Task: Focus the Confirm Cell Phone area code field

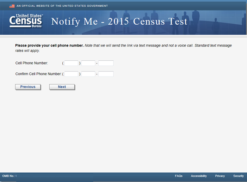Action: click(x=71, y=74)
